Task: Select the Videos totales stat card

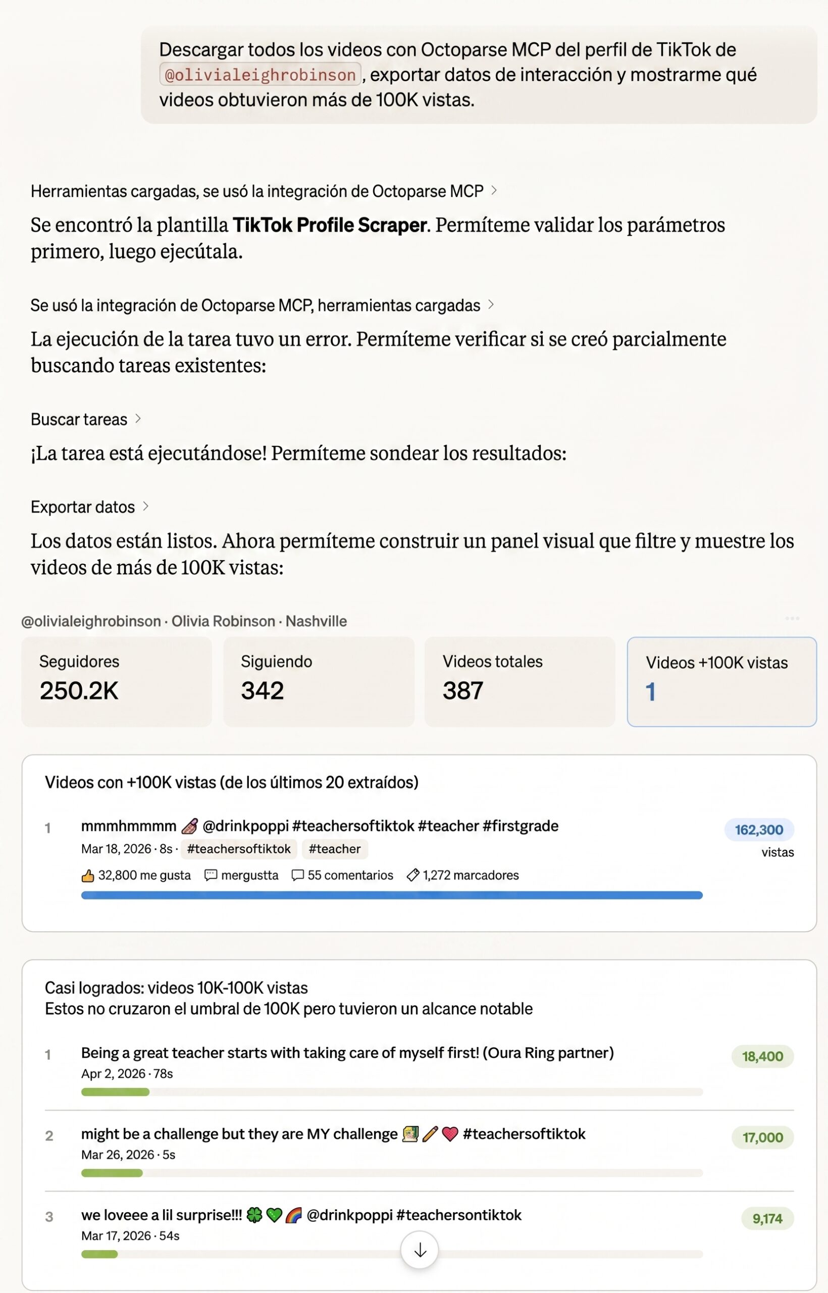Action: [520, 681]
